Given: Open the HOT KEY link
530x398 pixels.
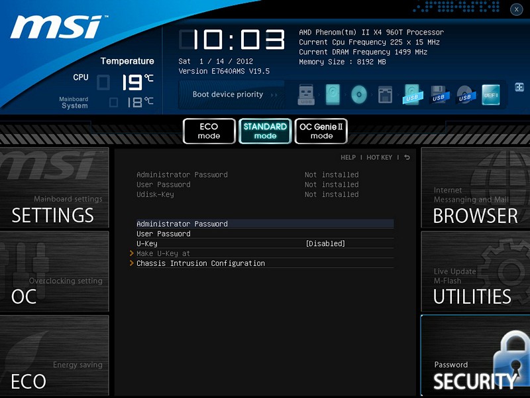Looking at the screenshot, I should tap(379, 157).
